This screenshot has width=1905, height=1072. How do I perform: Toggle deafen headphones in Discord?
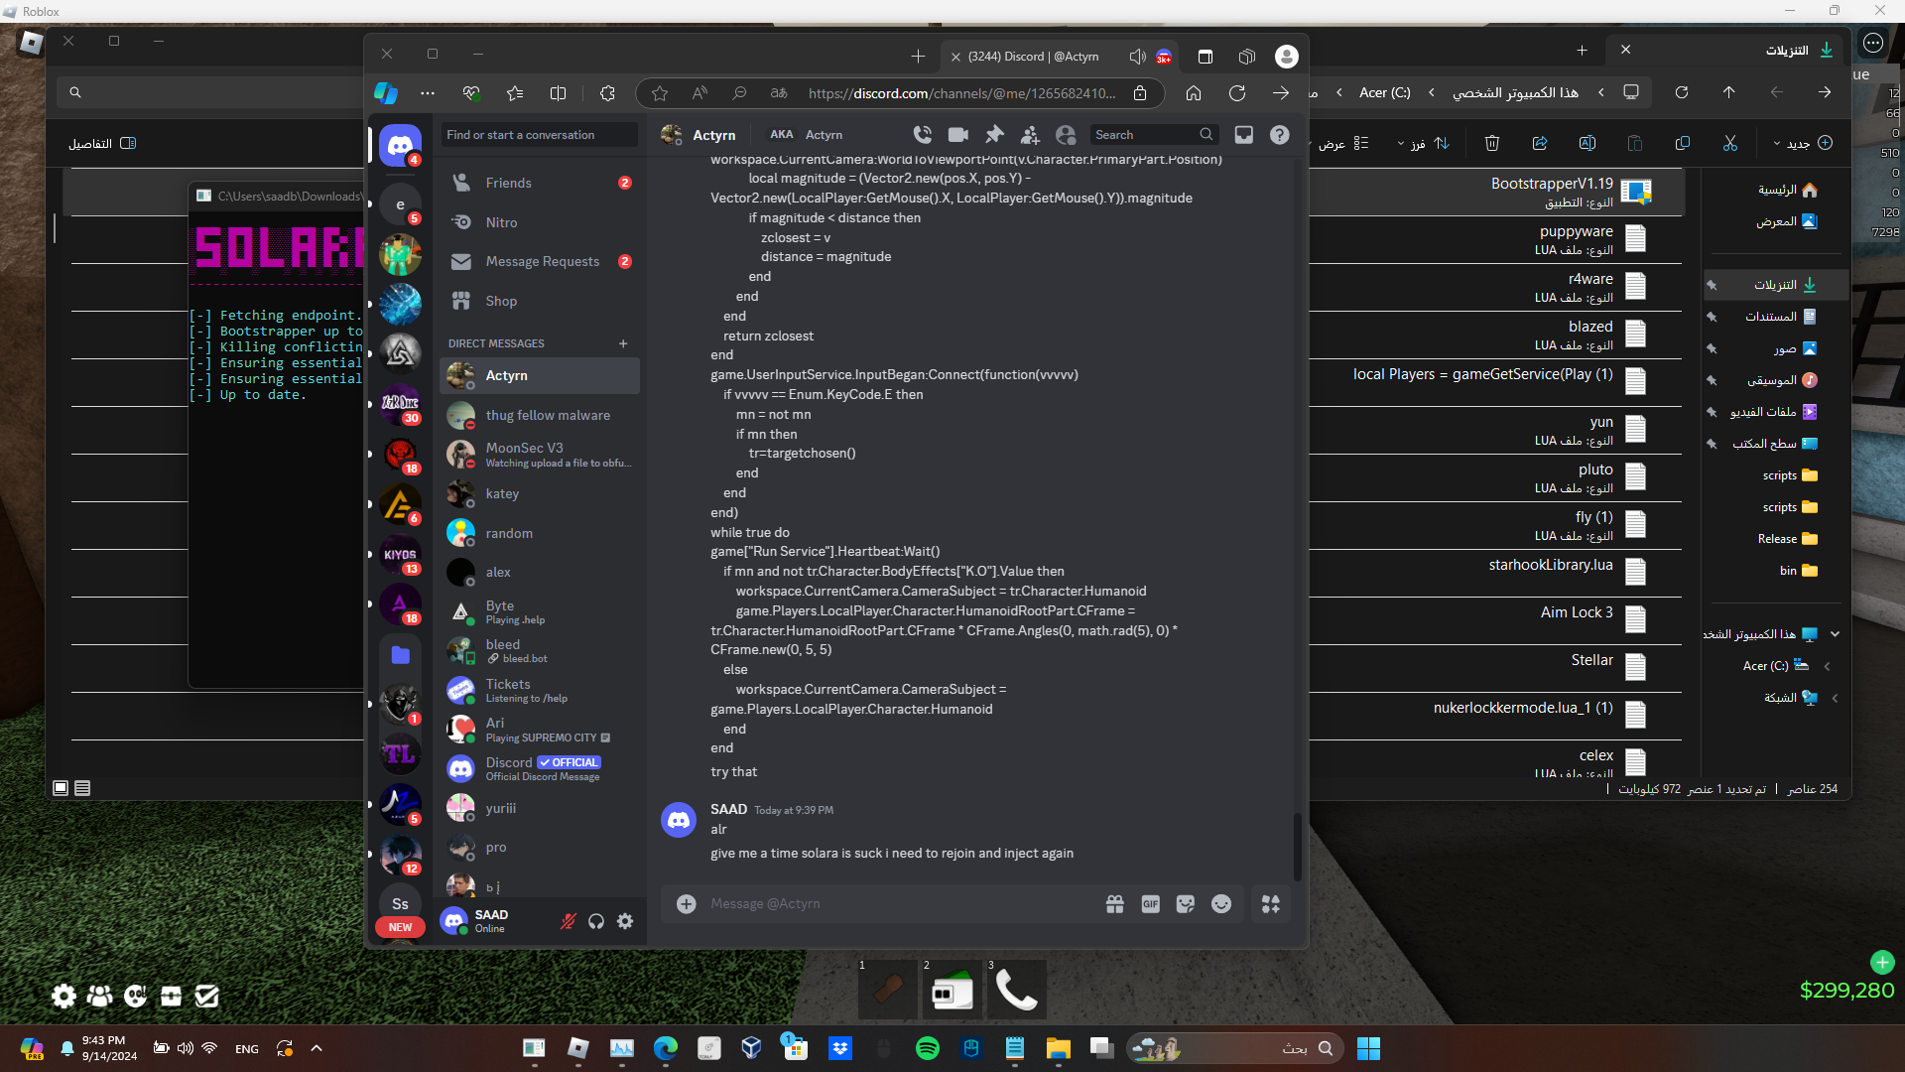596,921
